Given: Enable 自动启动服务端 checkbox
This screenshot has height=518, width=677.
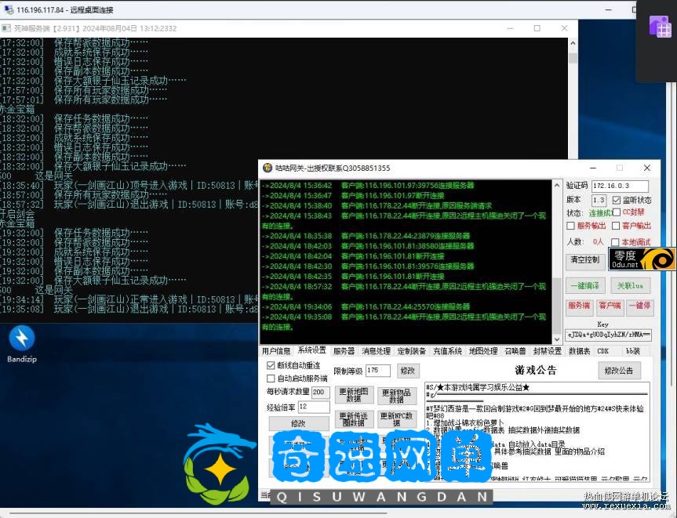Looking at the screenshot, I should point(271,379).
